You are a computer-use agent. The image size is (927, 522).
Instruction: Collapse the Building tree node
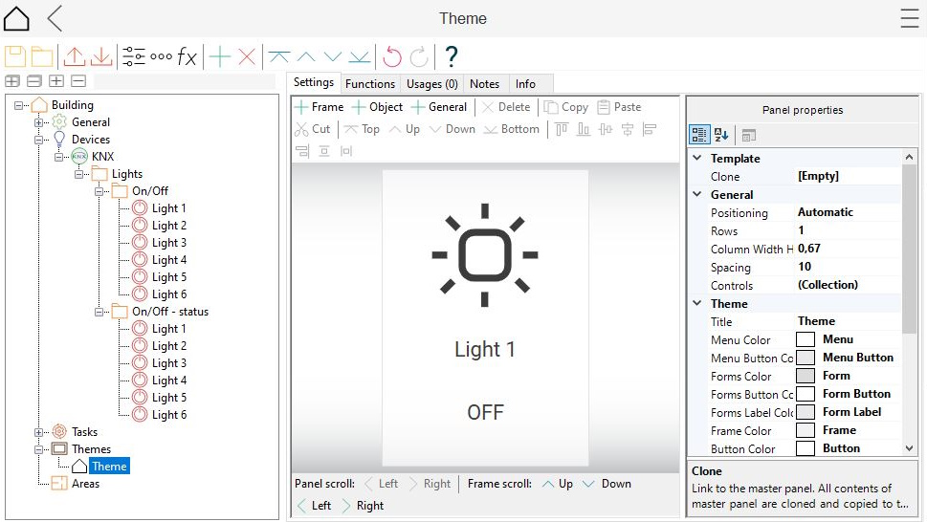point(19,105)
